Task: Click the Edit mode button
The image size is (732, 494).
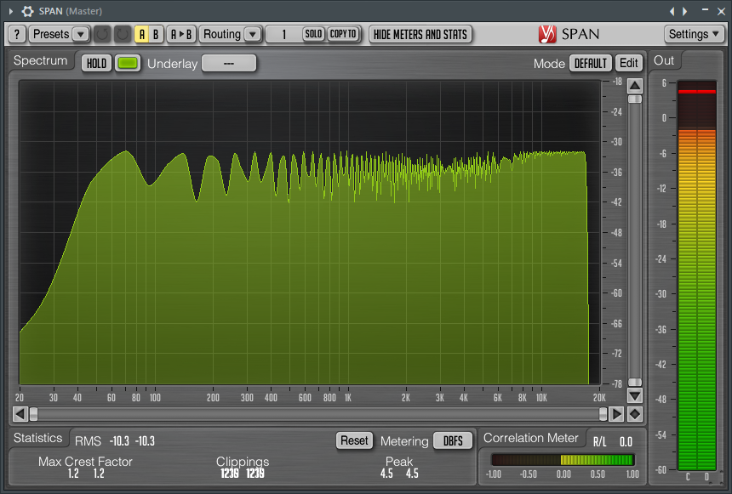Action: pos(628,63)
